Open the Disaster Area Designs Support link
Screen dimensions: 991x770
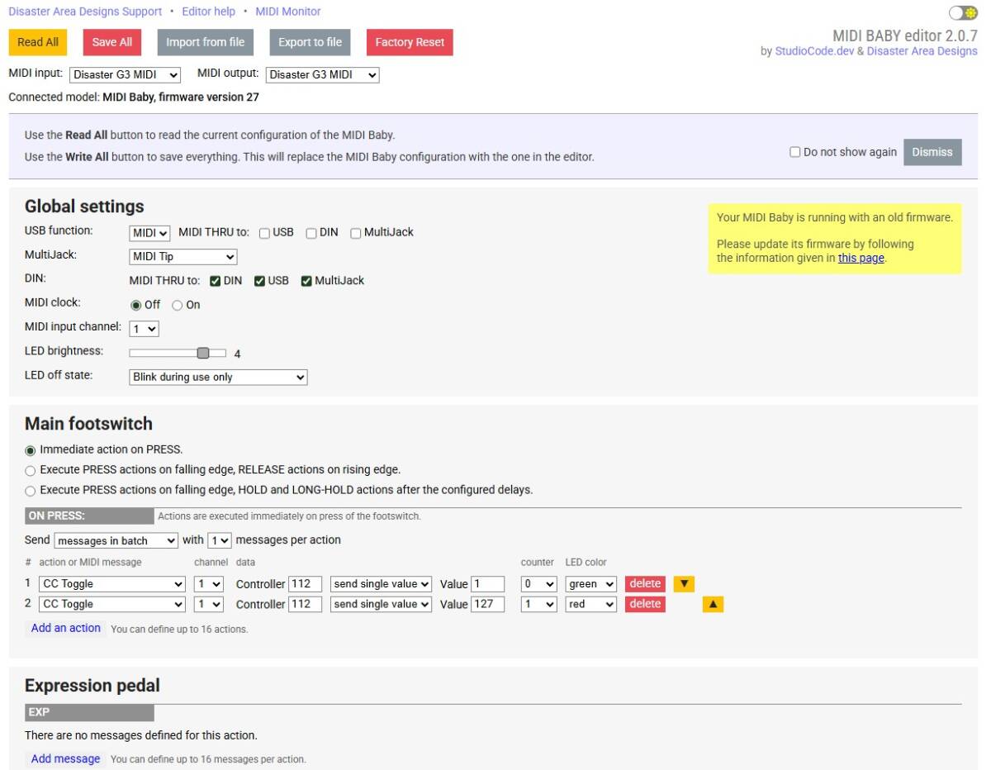[x=85, y=12]
